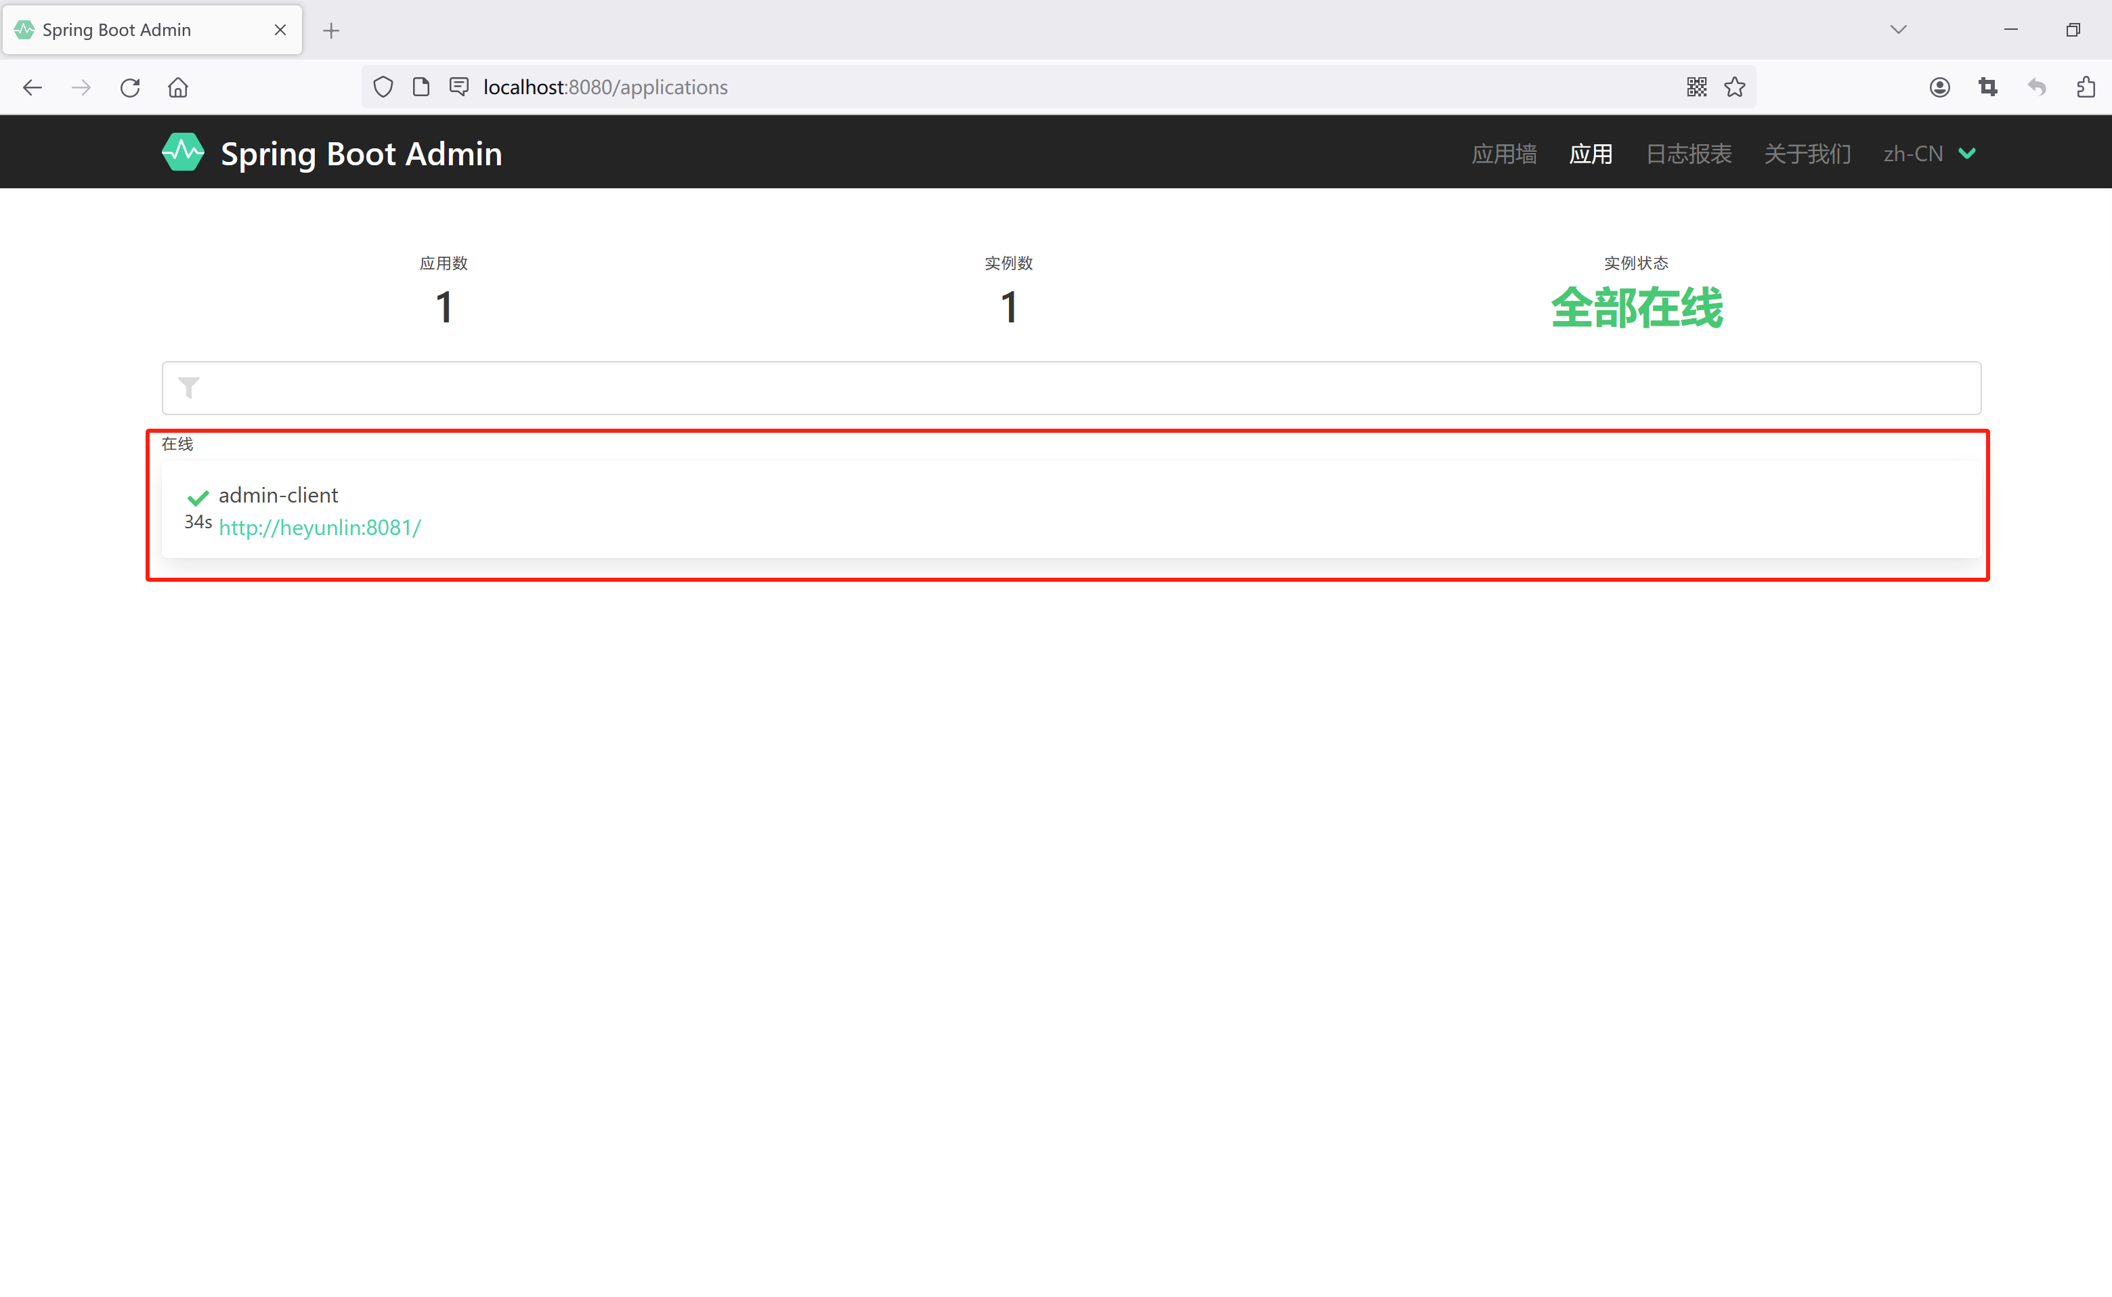Click the reload page icon
This screenshot has height=1297, width=2112.
coord(129,87)
